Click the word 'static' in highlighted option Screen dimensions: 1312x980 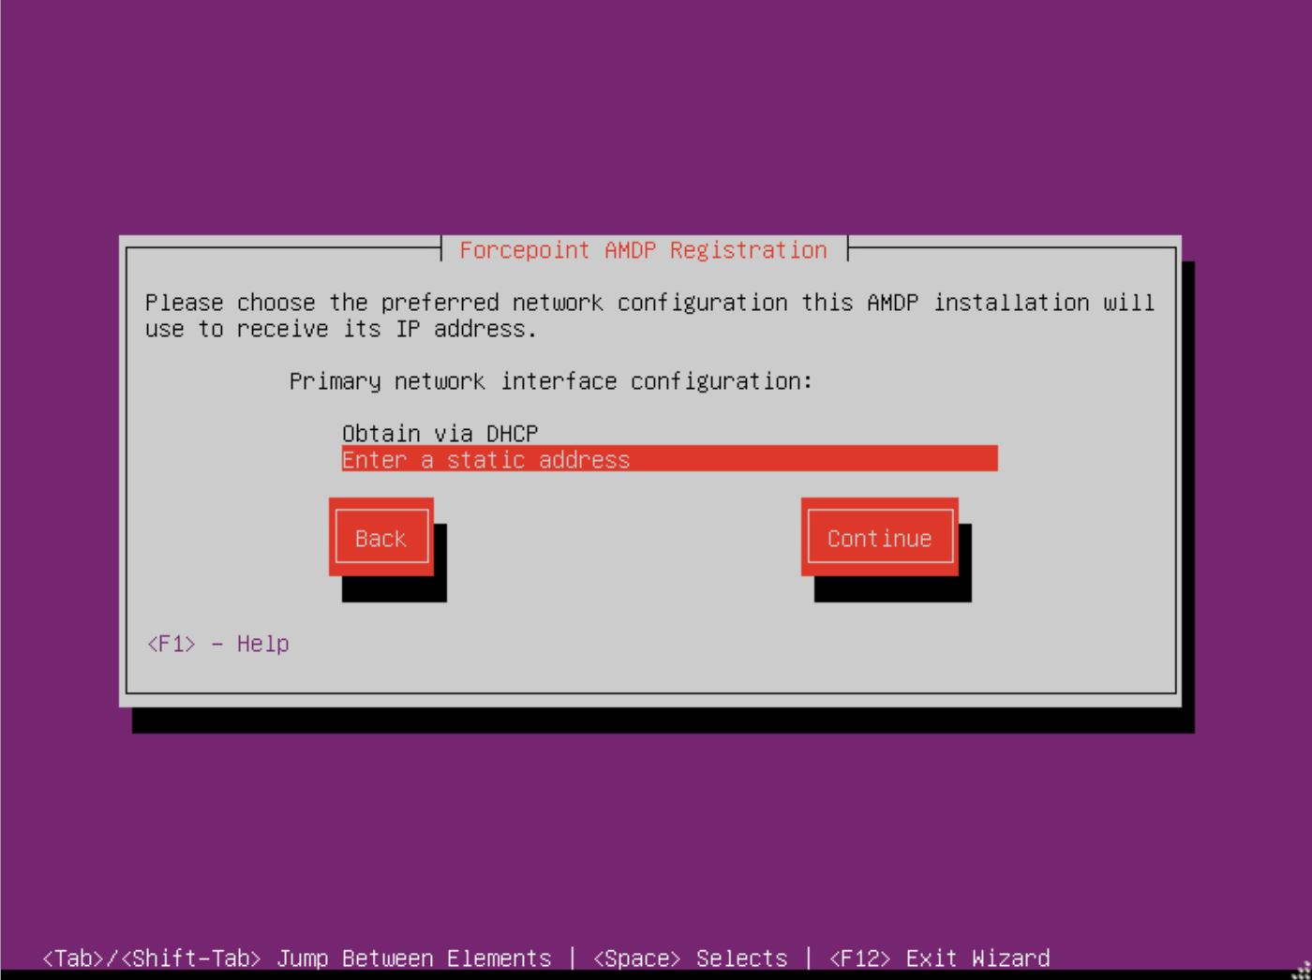point(485,460)
